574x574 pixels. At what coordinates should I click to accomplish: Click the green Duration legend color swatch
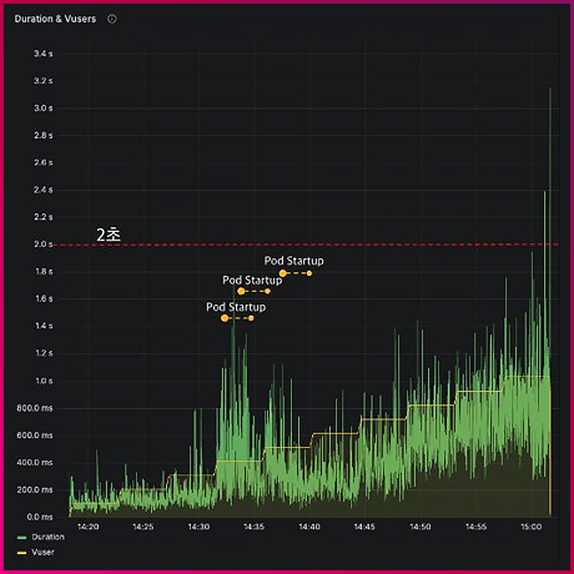(21, 537)
